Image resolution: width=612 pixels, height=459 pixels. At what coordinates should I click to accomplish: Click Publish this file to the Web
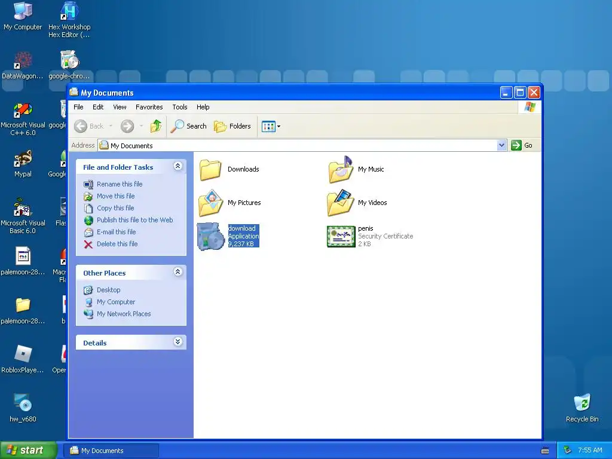coord(134,220)
